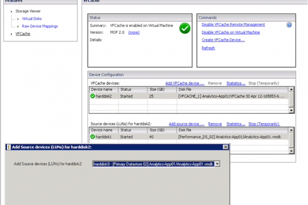
Task: Select the harddisk1 source device row
Action: pos(189,137)
